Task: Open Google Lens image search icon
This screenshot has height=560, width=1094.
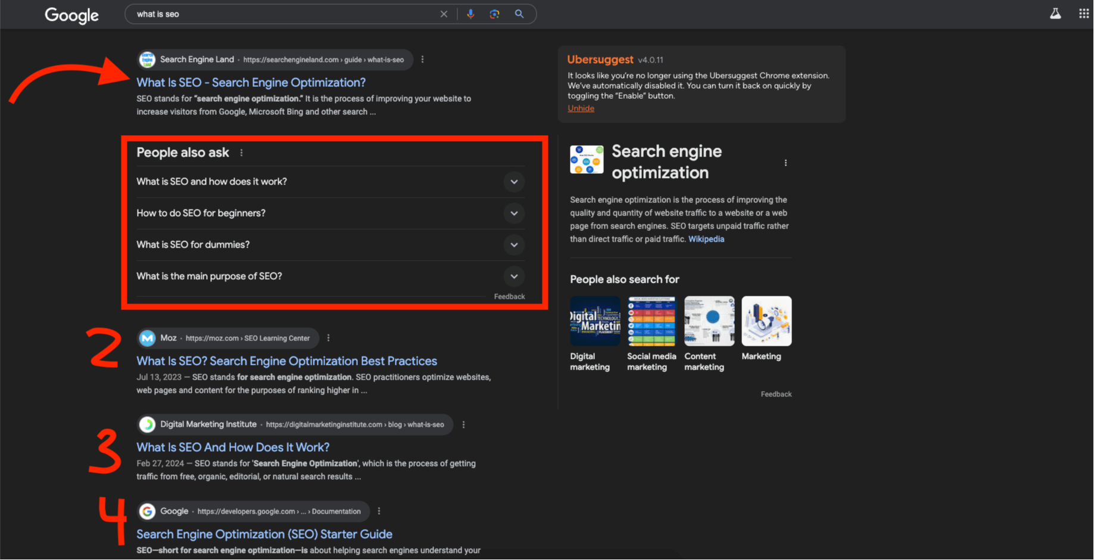Action: (494, 14)
